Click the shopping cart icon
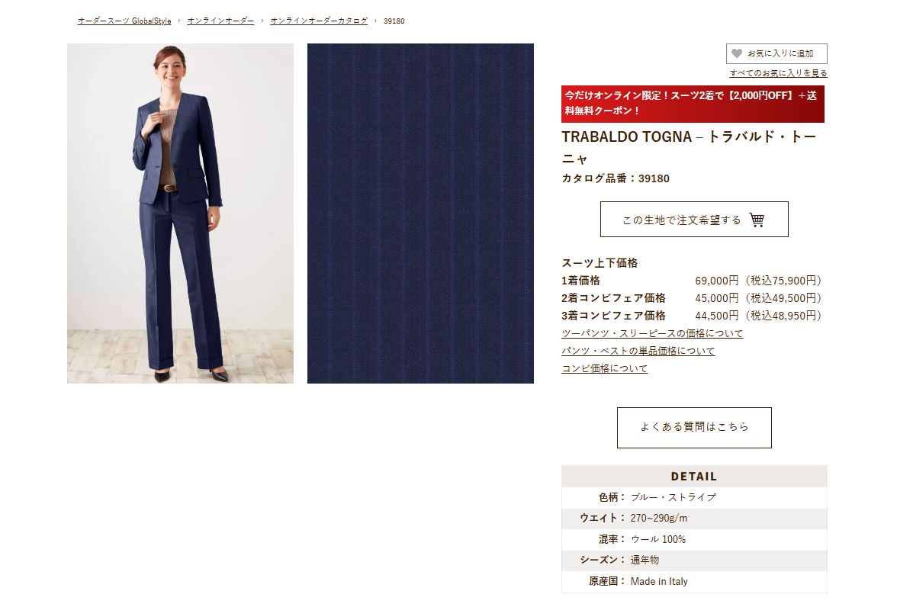The height and width of the screenshot is (607, 913). point(757,220)
